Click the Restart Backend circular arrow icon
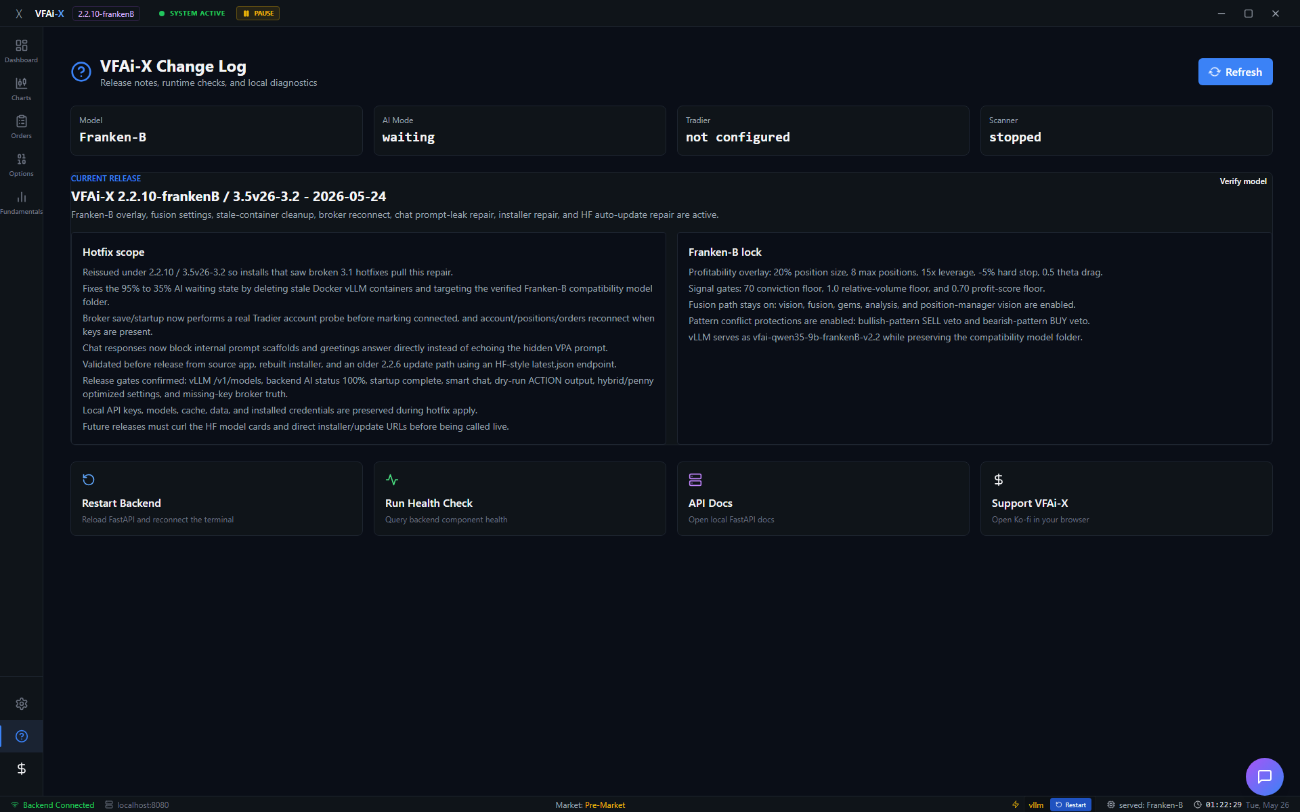1300x812 pixels. coord(89,480)
